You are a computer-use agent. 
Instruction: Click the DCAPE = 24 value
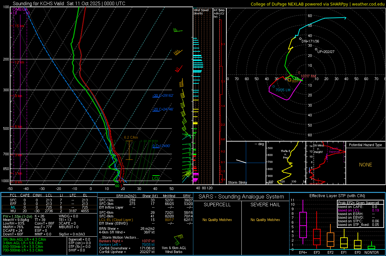pos(13,230)
